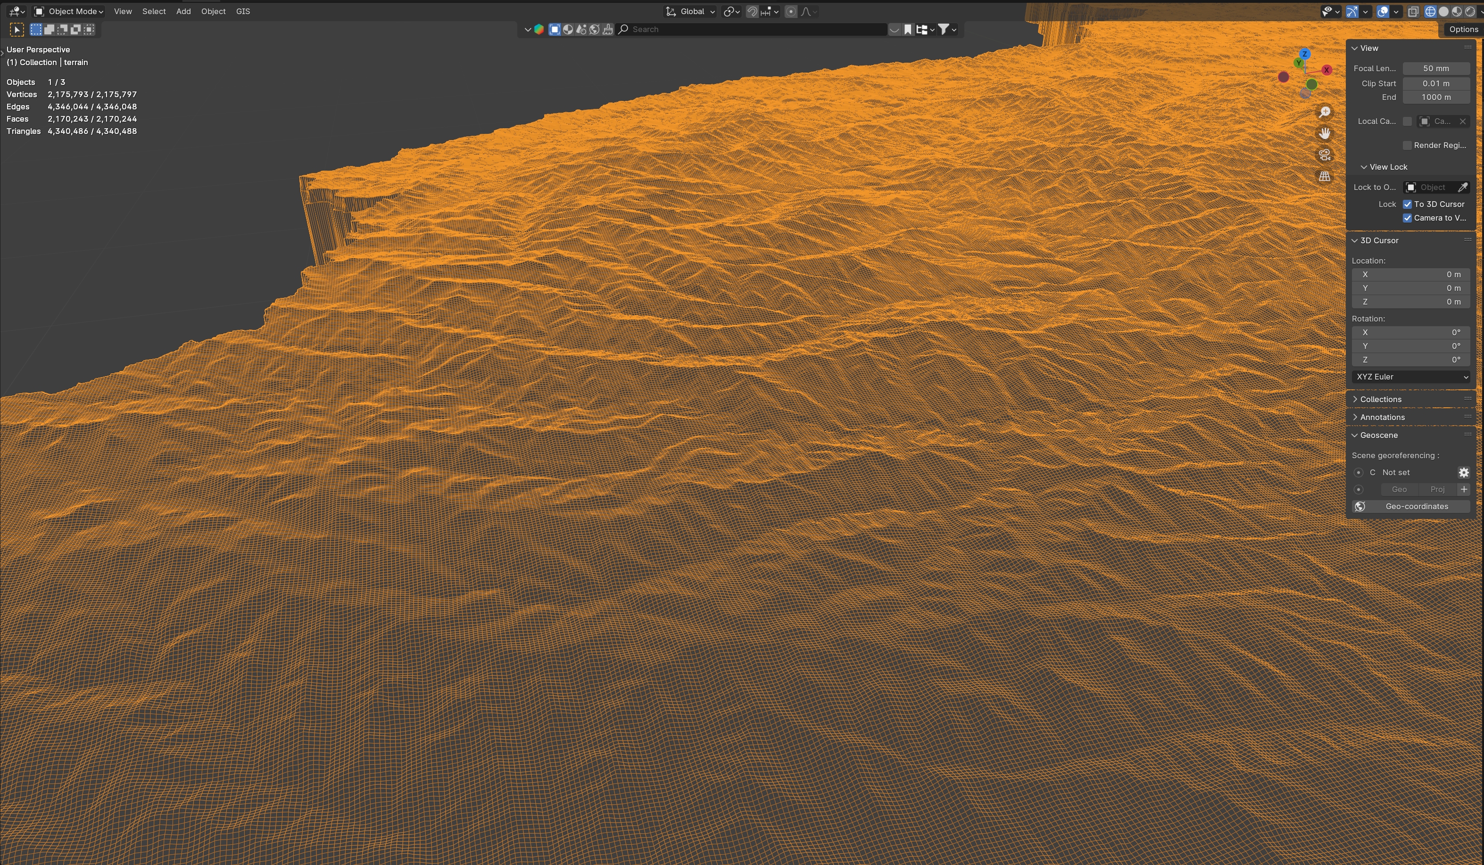This screenshot has width=1484, height=865.
Task: Toggle X-ray display icon
Action: [x=1413, y=12]
